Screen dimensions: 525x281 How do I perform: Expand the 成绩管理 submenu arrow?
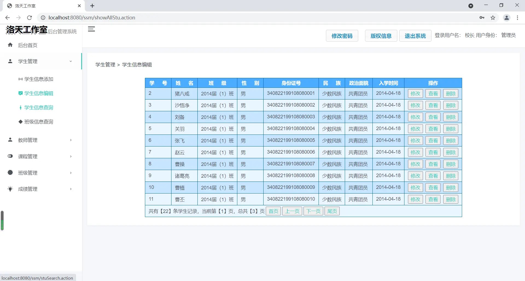pyautogui.click(x=71, y=189)
